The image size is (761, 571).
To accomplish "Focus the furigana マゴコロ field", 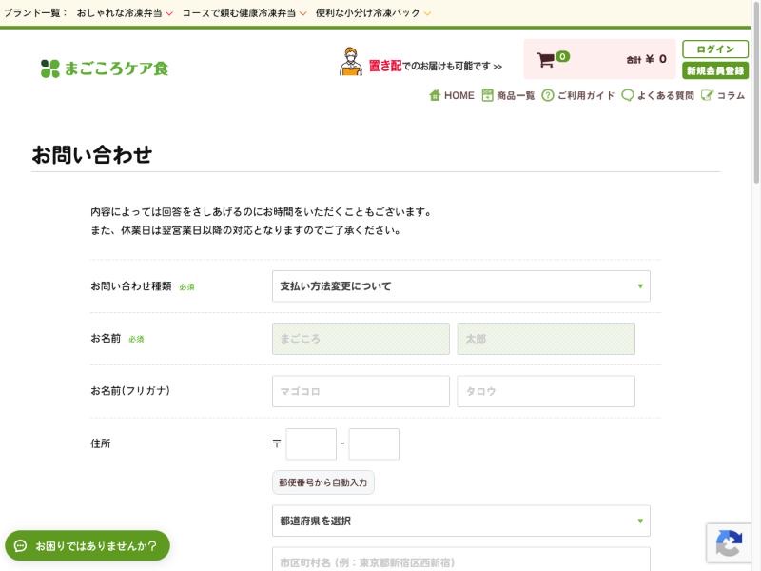I will 361,391.
